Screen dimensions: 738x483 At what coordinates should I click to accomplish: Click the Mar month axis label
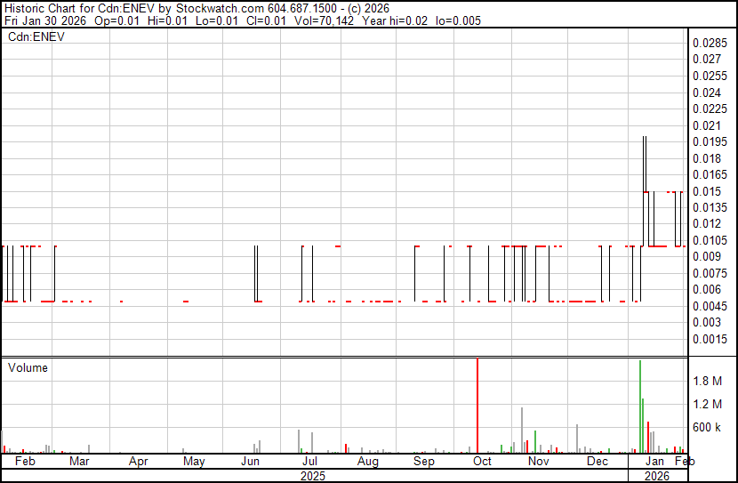(79, 462)
